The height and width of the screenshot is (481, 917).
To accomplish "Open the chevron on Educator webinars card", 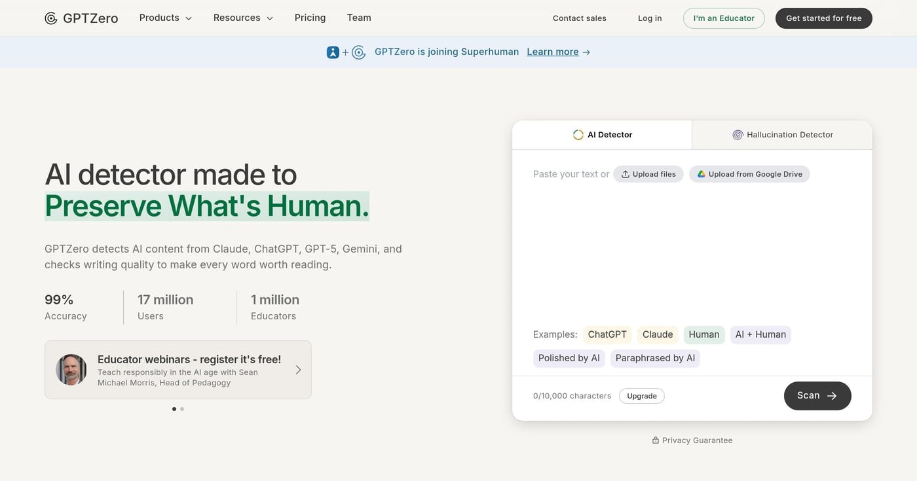I will tap(298, 370).
